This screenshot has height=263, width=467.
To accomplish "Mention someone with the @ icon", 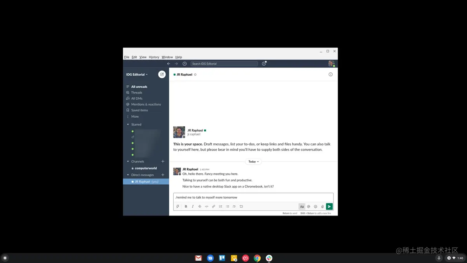I will pos(309,207).
